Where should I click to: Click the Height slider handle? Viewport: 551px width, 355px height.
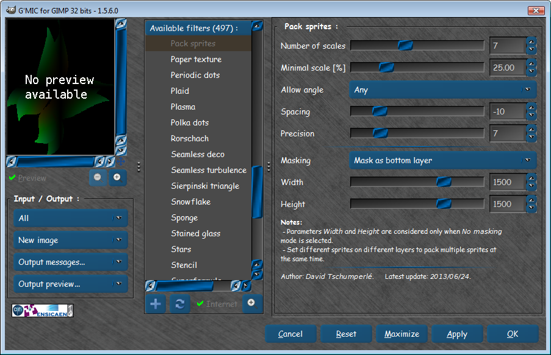point(444,203)
